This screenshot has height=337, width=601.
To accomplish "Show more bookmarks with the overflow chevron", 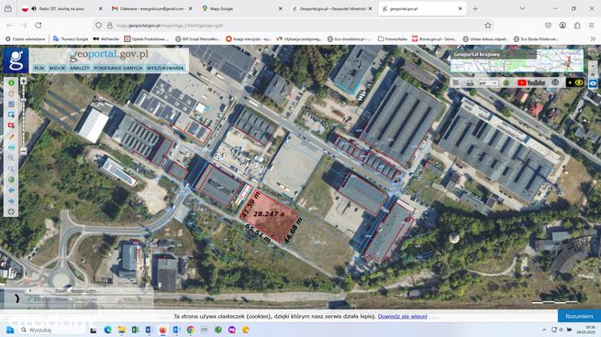I will click(x=593, y=38).
